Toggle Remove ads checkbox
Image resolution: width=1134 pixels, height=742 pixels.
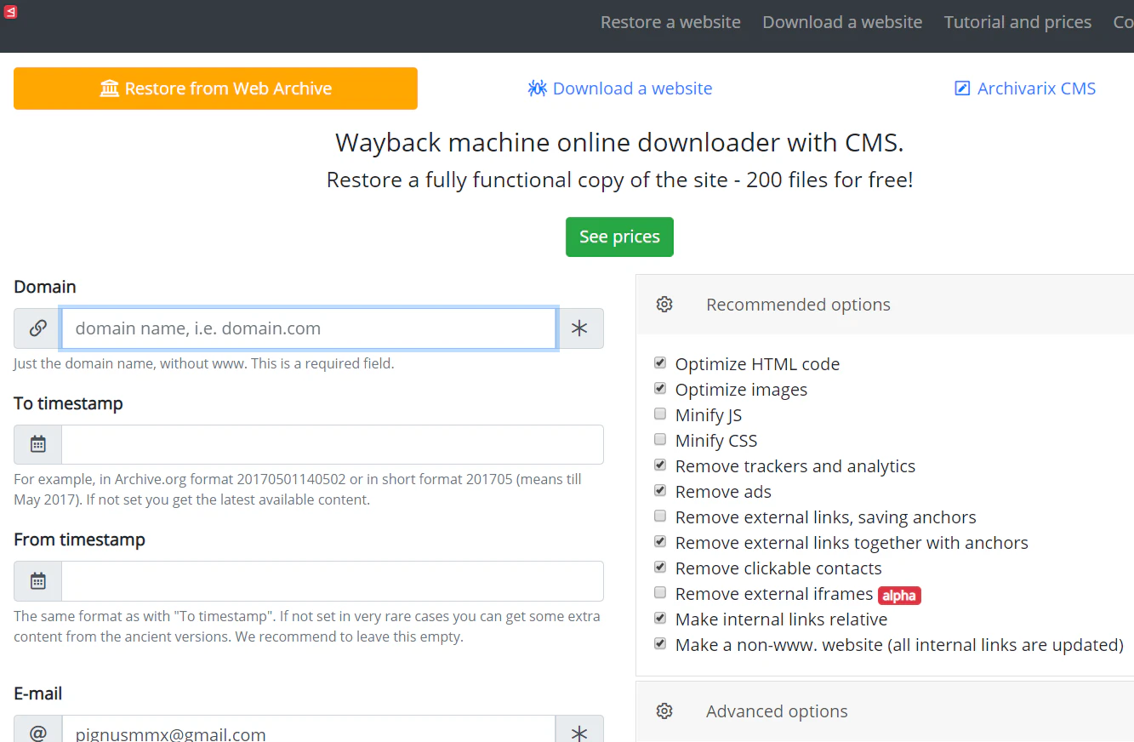pos(660,491)
